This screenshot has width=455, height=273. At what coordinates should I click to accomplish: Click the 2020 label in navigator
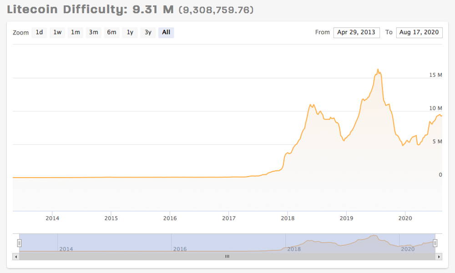point(407,249)
